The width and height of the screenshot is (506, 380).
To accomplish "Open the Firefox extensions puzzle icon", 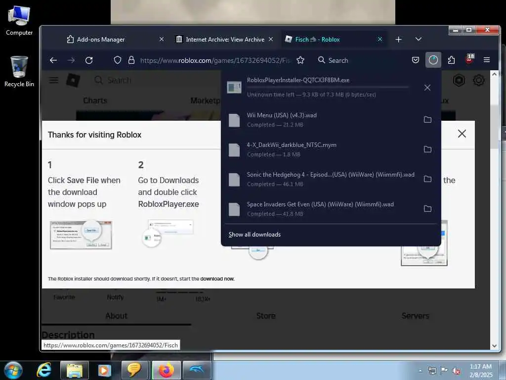I will 451,60.
